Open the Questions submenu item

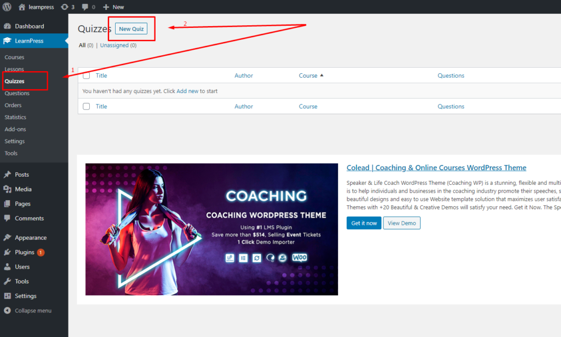(17, 94)
